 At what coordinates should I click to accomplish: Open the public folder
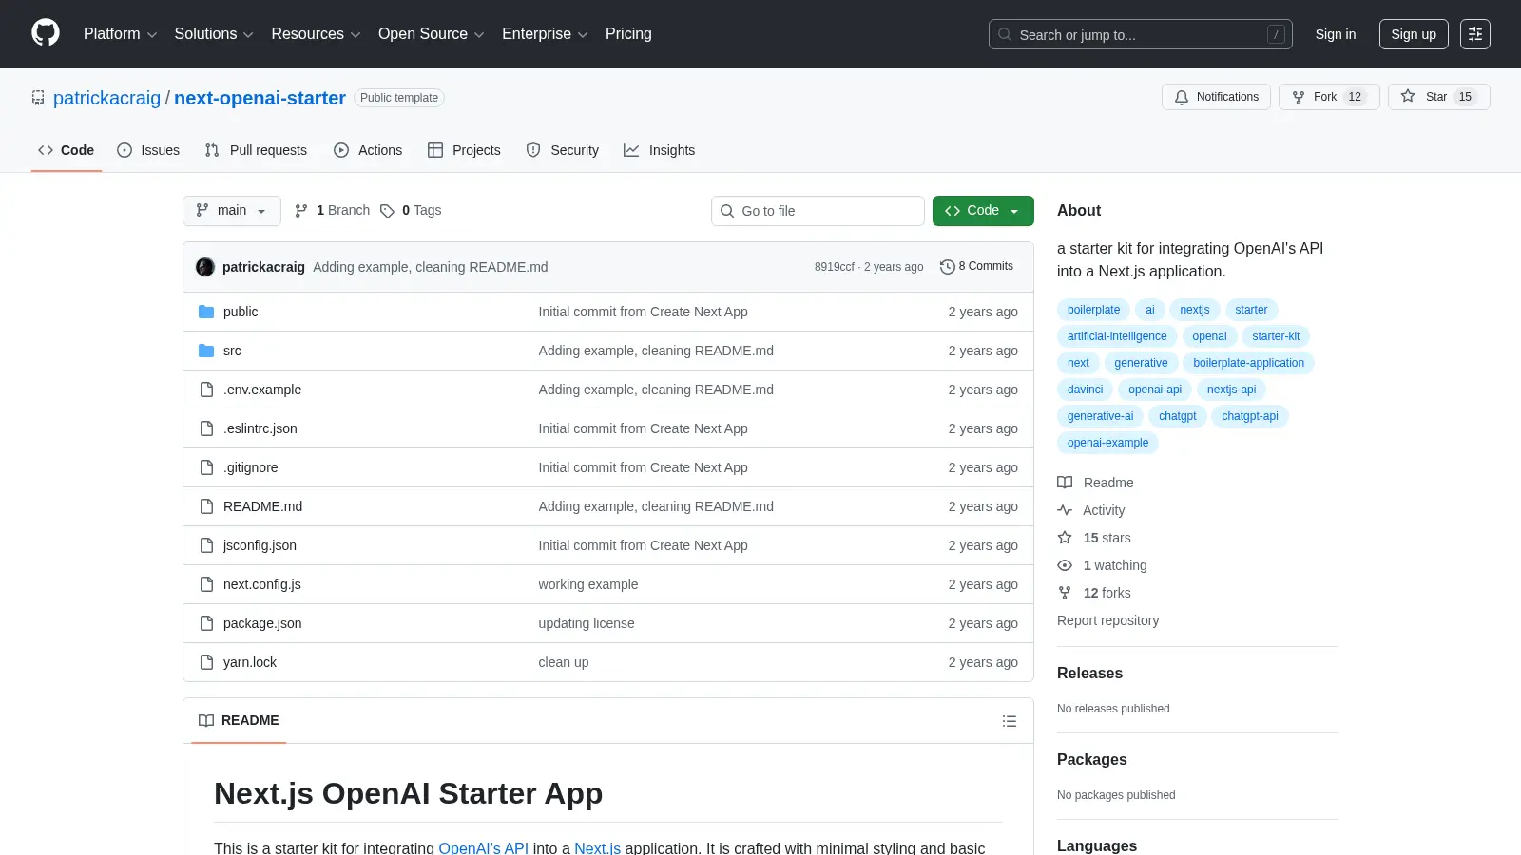tap(241, 312)
